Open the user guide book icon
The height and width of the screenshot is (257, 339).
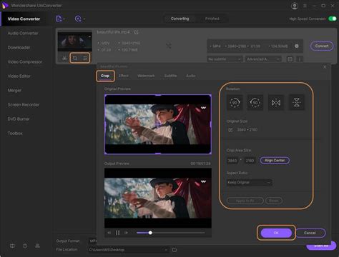click(12, 246)
